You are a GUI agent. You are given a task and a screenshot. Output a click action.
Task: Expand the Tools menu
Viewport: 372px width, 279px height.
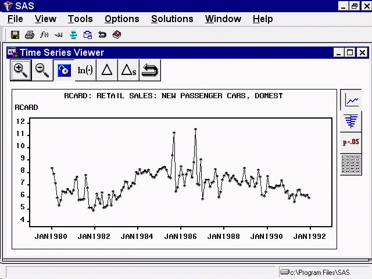[x=80, y=19]
